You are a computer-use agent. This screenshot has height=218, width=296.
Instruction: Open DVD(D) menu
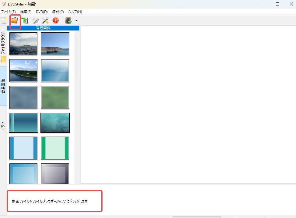point(42,12)
